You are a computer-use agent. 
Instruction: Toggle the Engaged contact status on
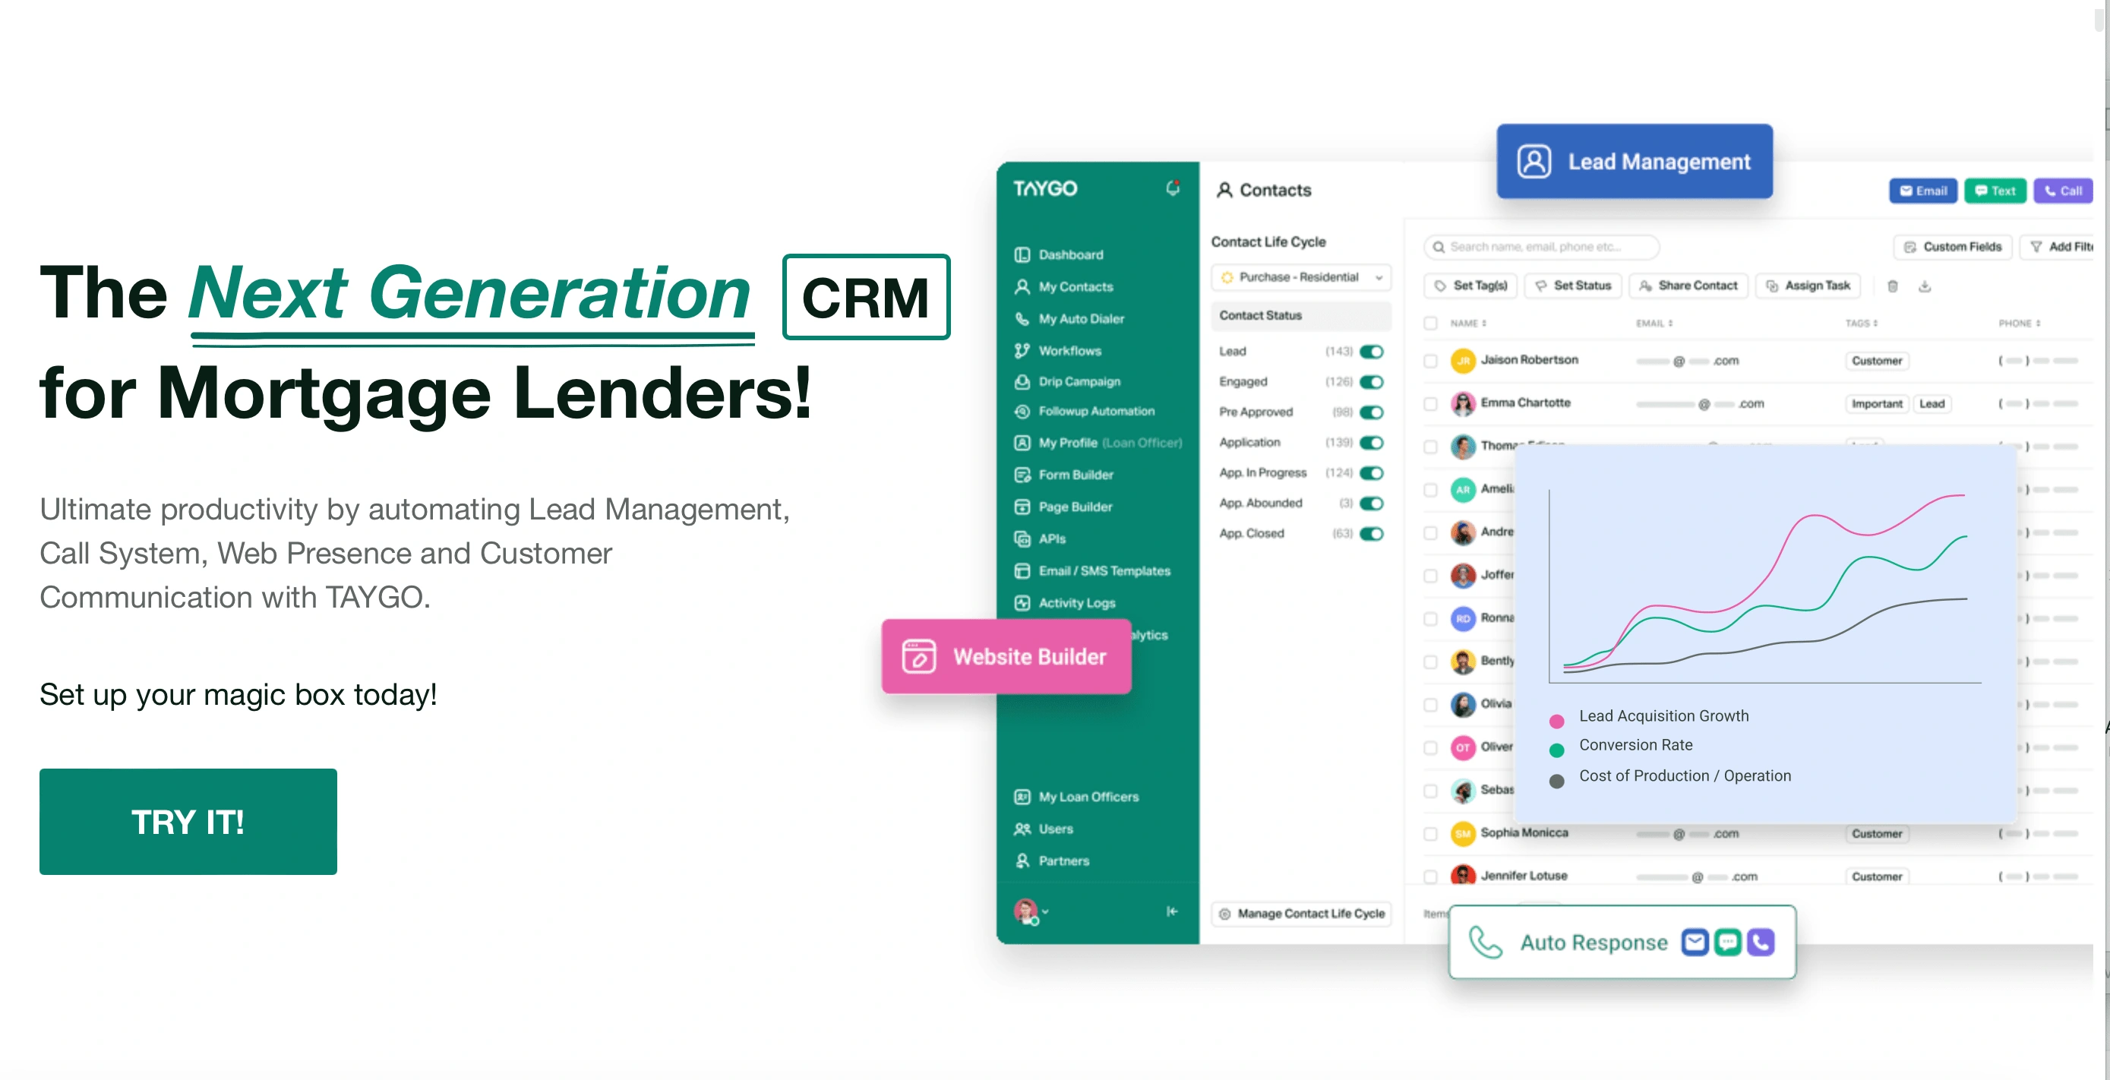pos(1373,381)
